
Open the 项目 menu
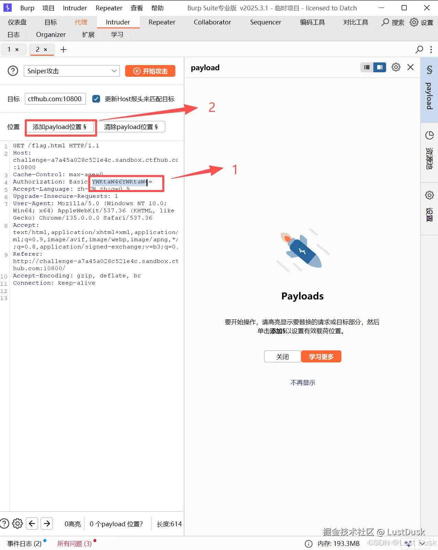click(x=48, y=8)
